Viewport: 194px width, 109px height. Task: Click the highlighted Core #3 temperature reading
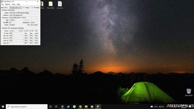[x=16, y=43]
